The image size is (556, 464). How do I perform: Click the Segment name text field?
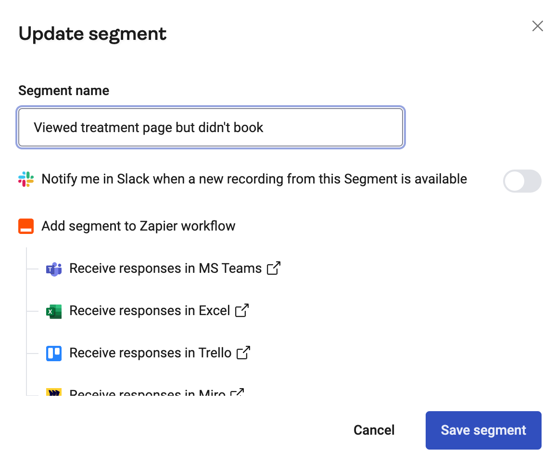(x=210, y=127)
